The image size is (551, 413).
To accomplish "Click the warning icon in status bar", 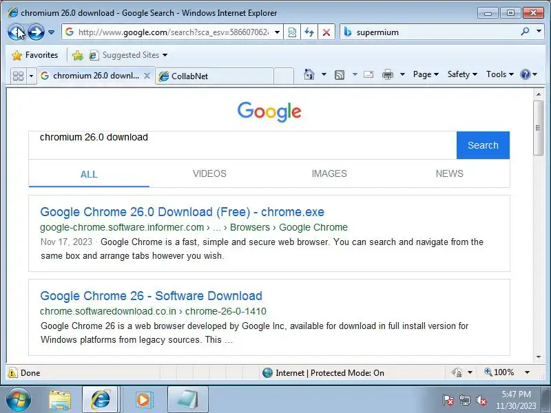I will point(12,372).
